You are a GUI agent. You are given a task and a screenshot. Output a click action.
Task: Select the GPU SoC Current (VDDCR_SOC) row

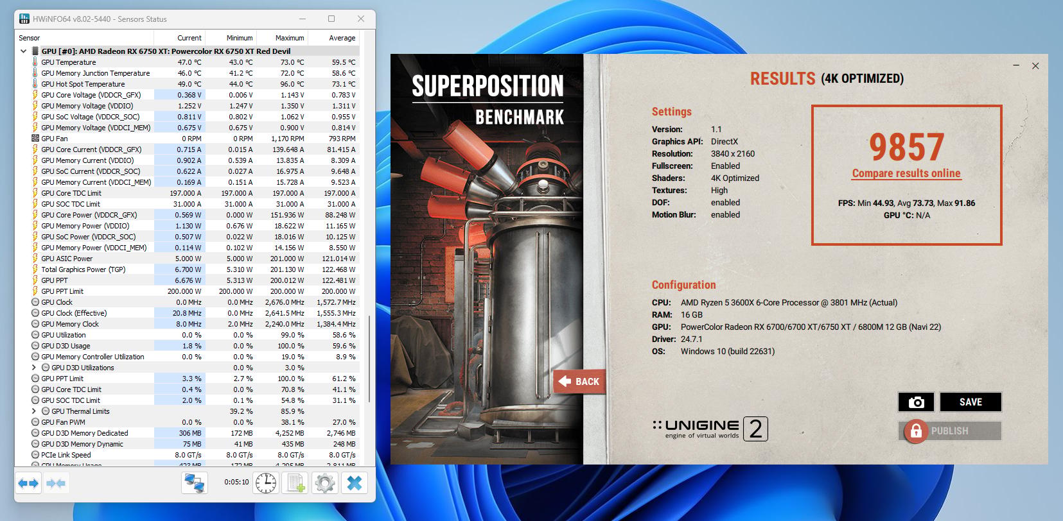pyautogui.click(x=188, y=171)
